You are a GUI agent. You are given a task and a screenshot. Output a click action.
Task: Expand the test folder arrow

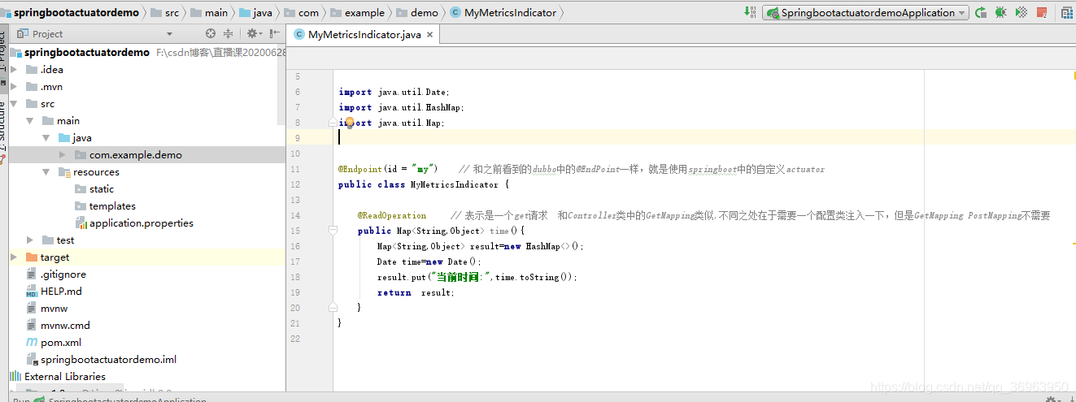click(x=30, y=240)
